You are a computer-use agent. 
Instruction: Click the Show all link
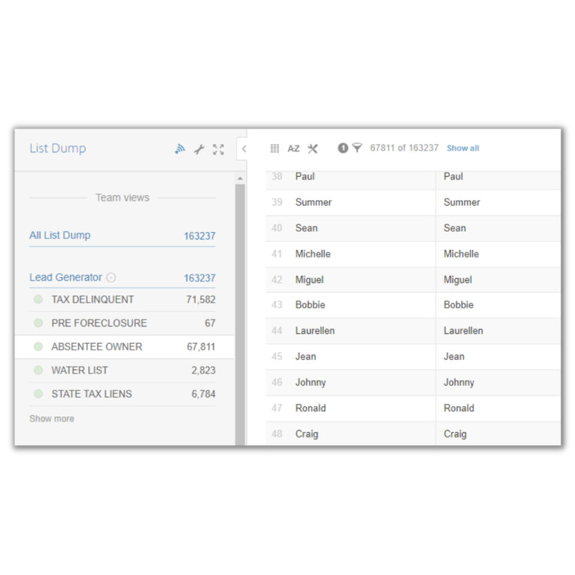462,148
